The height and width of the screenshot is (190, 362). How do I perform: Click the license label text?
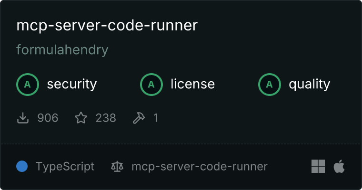click(193, 84)
